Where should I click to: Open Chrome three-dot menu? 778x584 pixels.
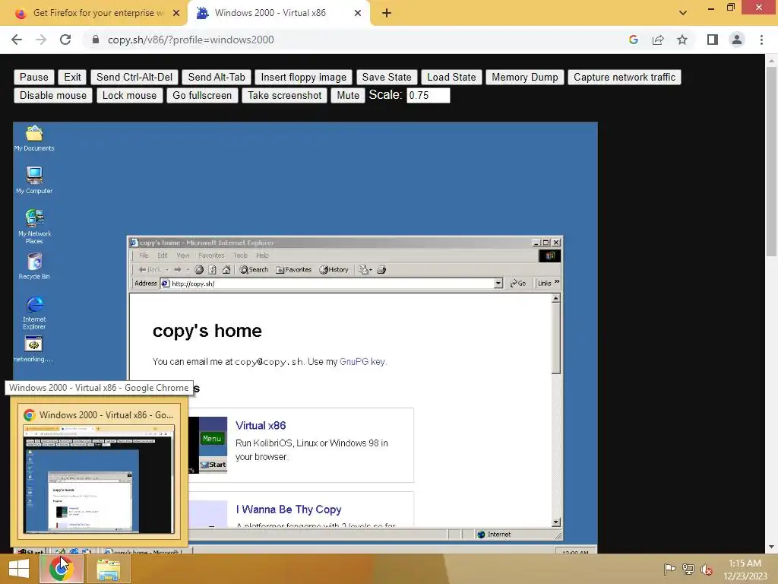point(761,40)
